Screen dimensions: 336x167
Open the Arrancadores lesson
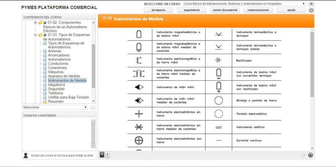[x=59, y=55]
